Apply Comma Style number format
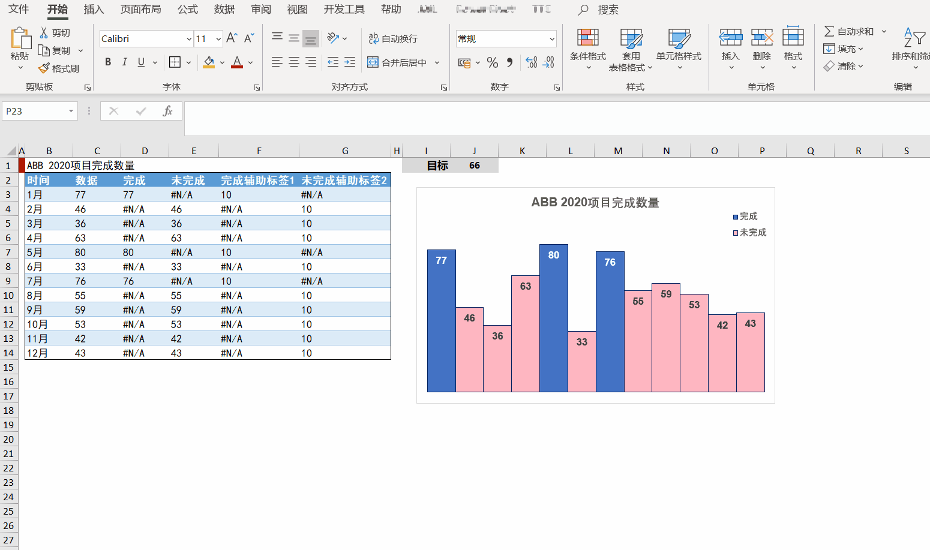This screenshot has width=930, height=550. (x=509, y=62)
